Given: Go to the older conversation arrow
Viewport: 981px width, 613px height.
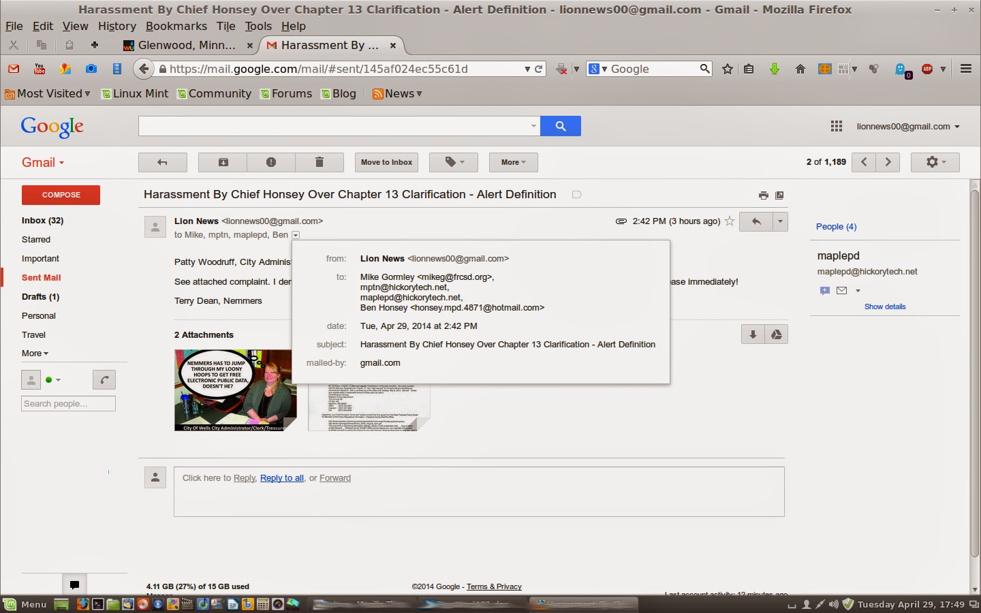Looking at the screenshot, I should [888, 162].
